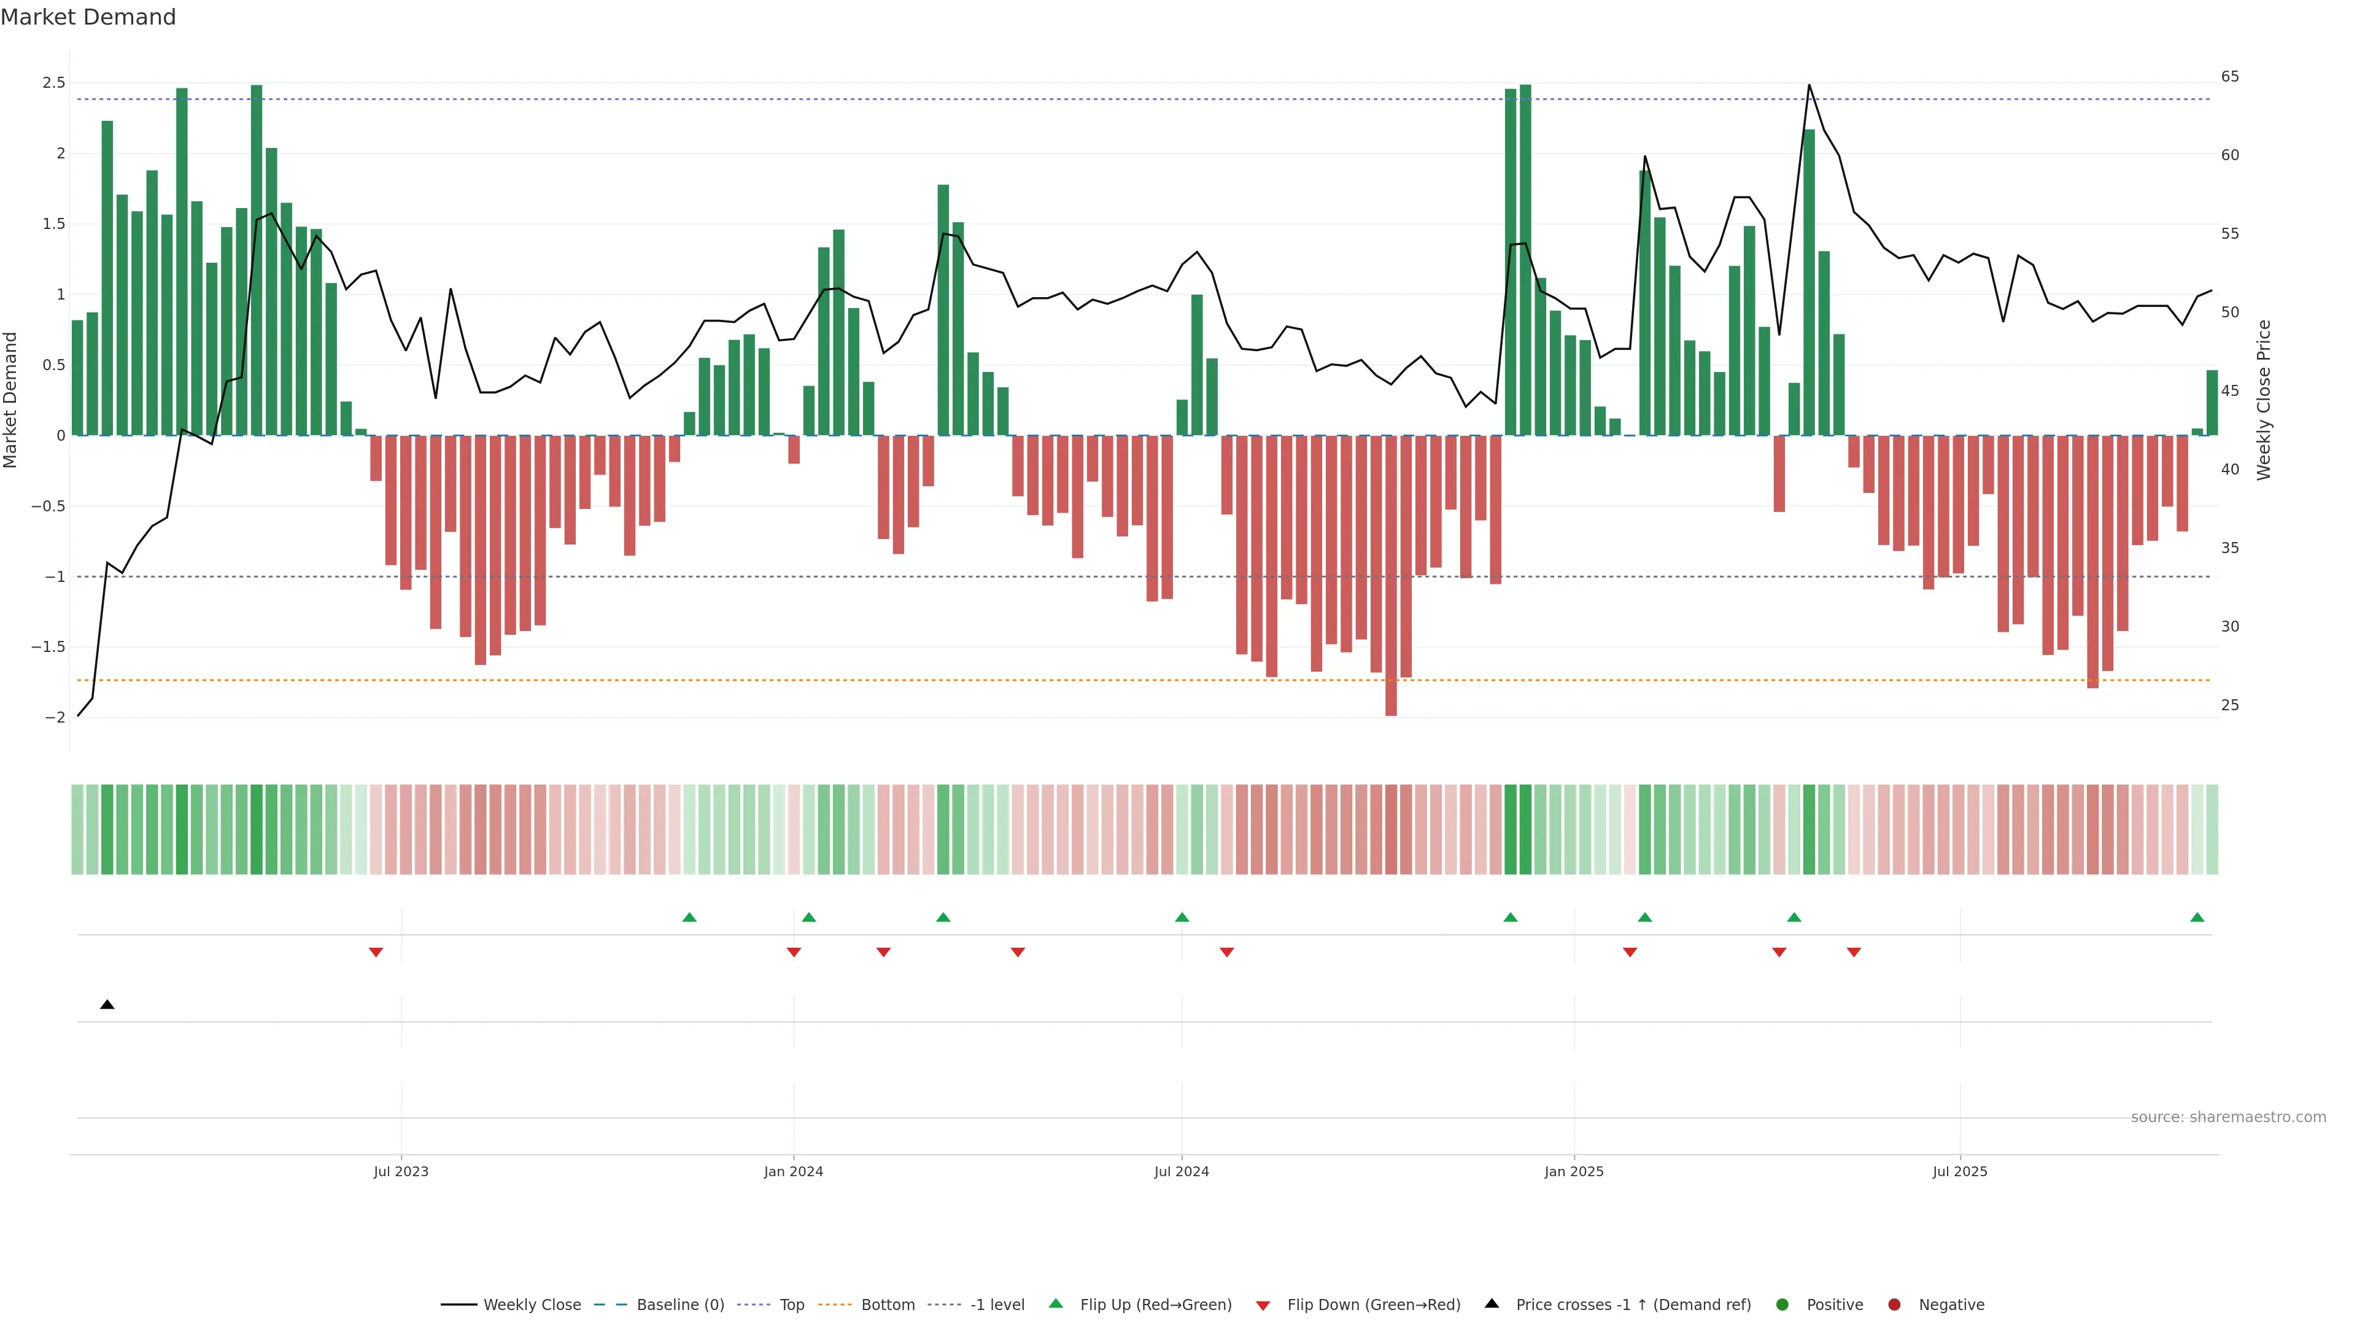
Task: Click the green Positive legend dot
Action: (x=1781, y=1304)
